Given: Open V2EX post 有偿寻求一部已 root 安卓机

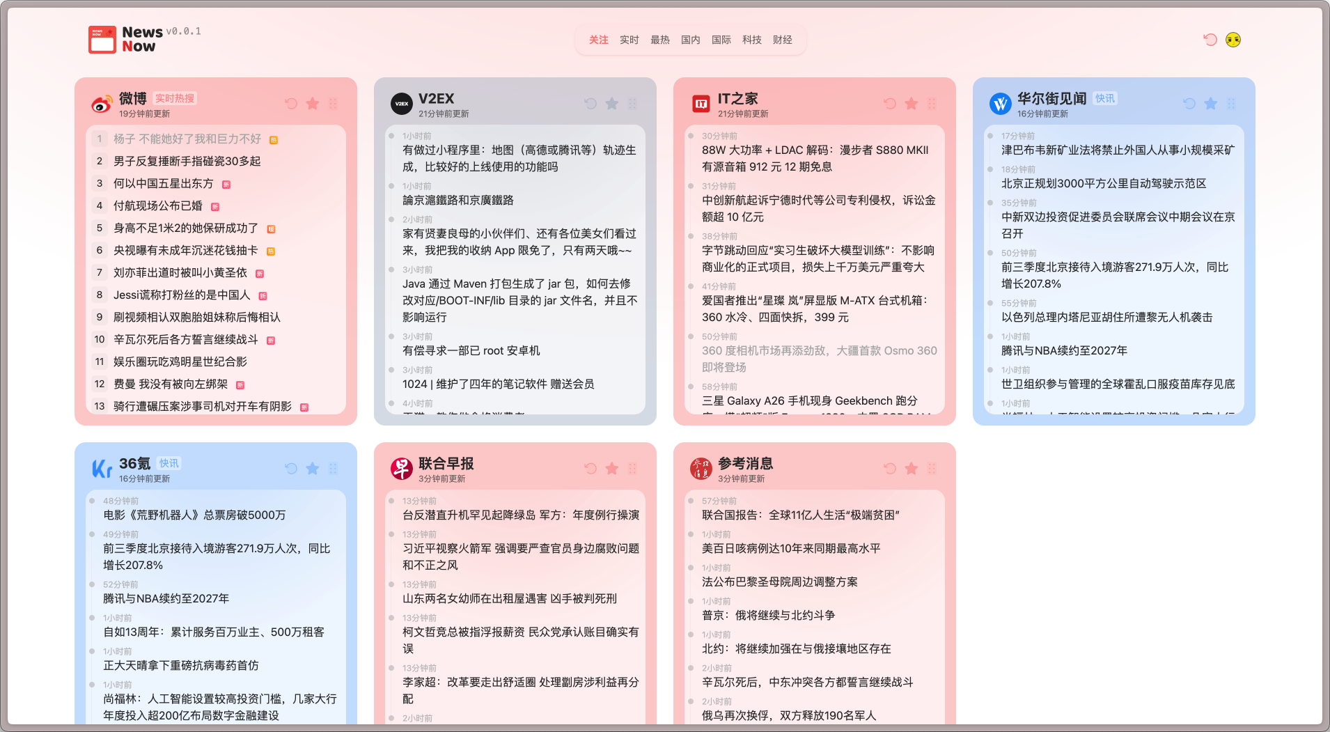Looking at the screenshot, I should point(471,350).
